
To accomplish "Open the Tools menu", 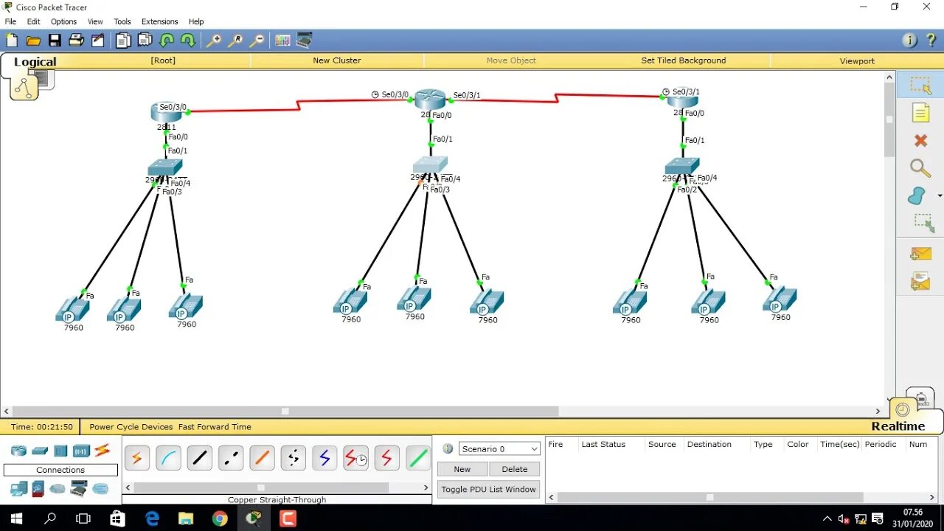I will [x=122, y=21].
